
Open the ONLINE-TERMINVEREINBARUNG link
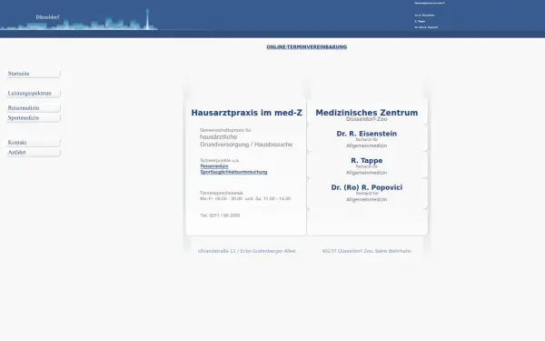[307, 47]
